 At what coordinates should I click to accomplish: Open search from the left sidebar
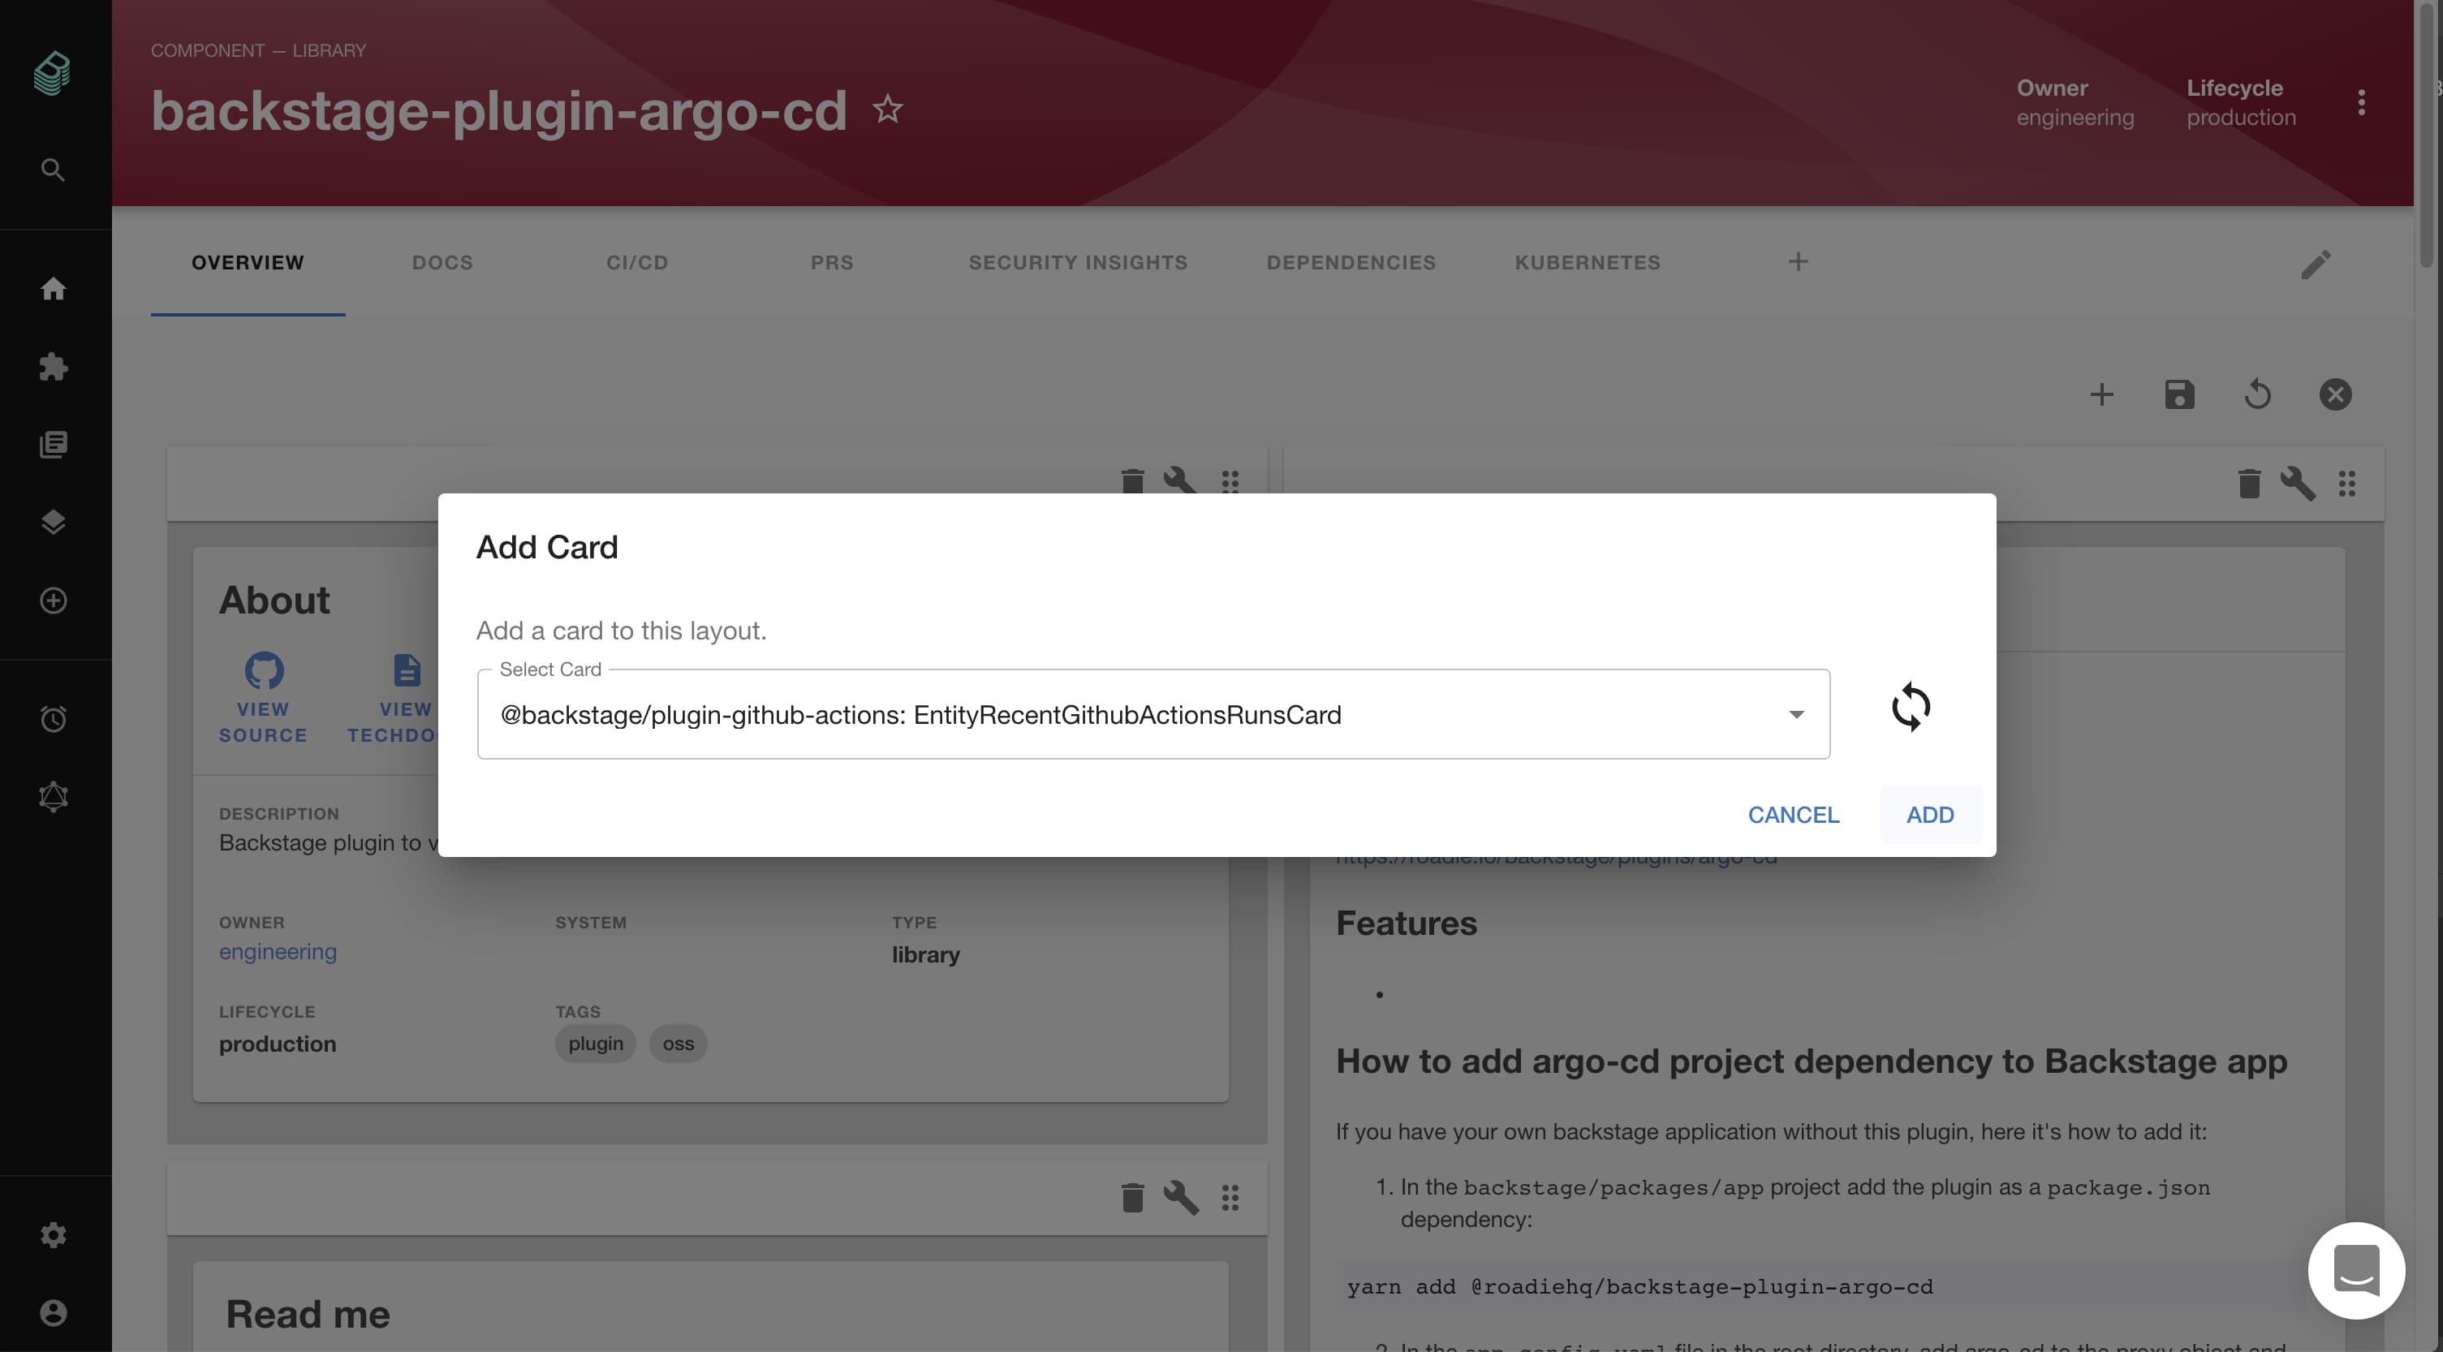click(x=52, y=170)
